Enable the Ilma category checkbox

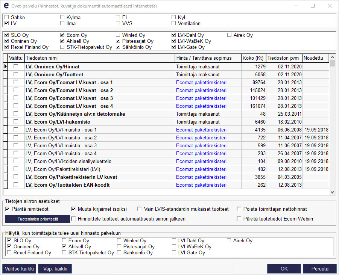click(x=62, y=23)
